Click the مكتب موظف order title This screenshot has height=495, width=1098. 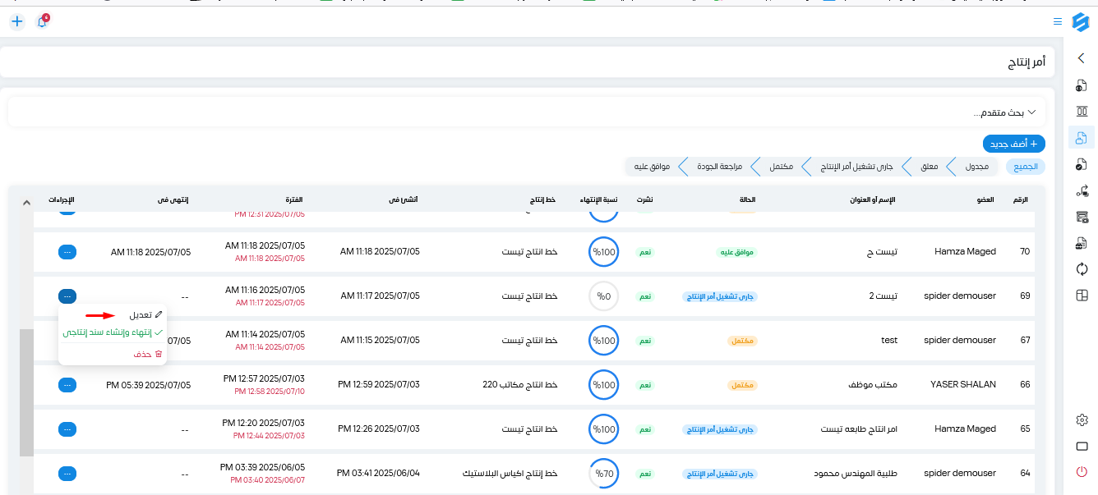(872, 384)
